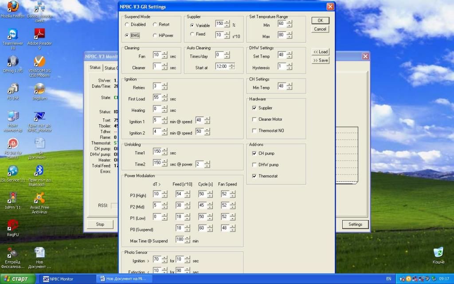Enable the Thermostat NO checkbox
This screenshot has height=284, width=454.
coord(268,131)
